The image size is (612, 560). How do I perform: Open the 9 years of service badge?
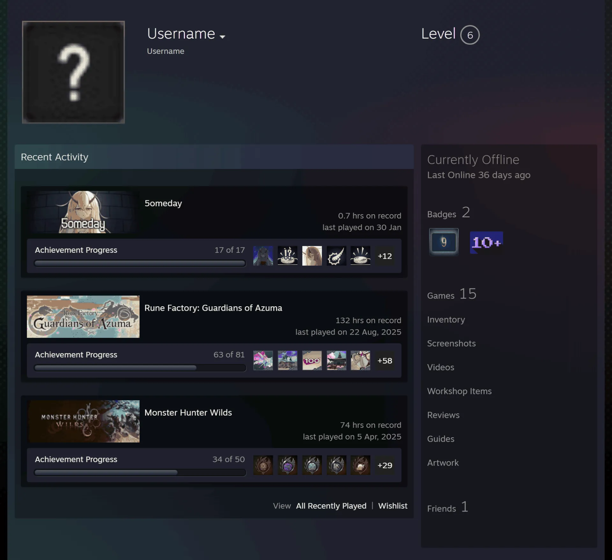(x=444, y=242)
